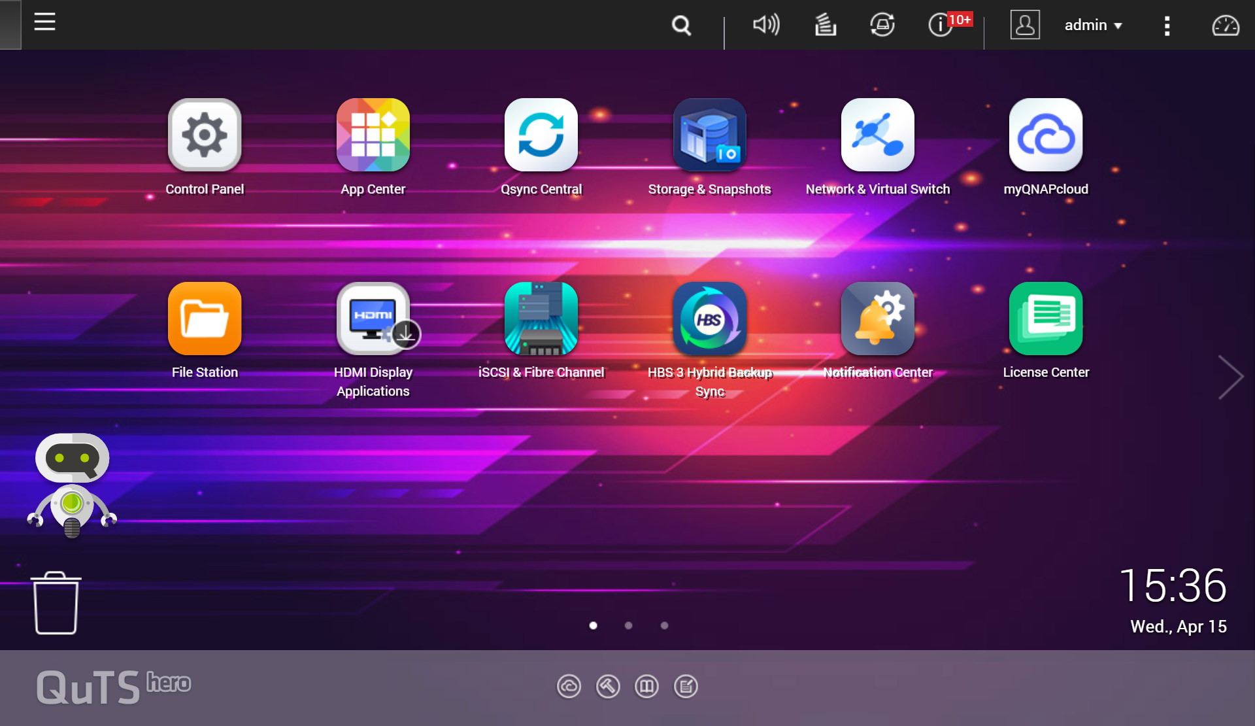
Task: Open iSCSI & Fibre Channel
Action: pos(541,319)
